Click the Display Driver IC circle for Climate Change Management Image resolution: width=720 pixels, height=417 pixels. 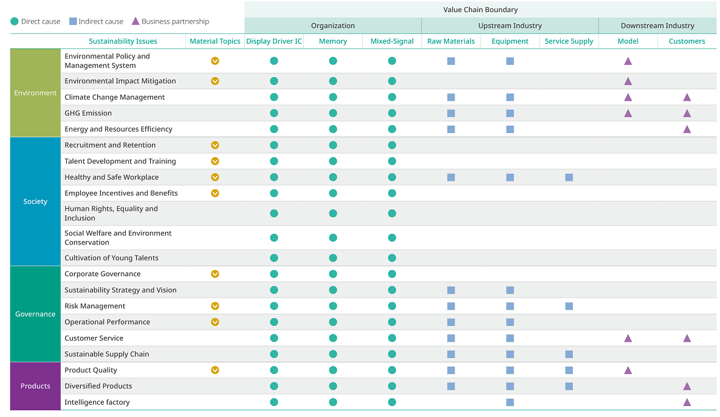(x=274, y=97)
